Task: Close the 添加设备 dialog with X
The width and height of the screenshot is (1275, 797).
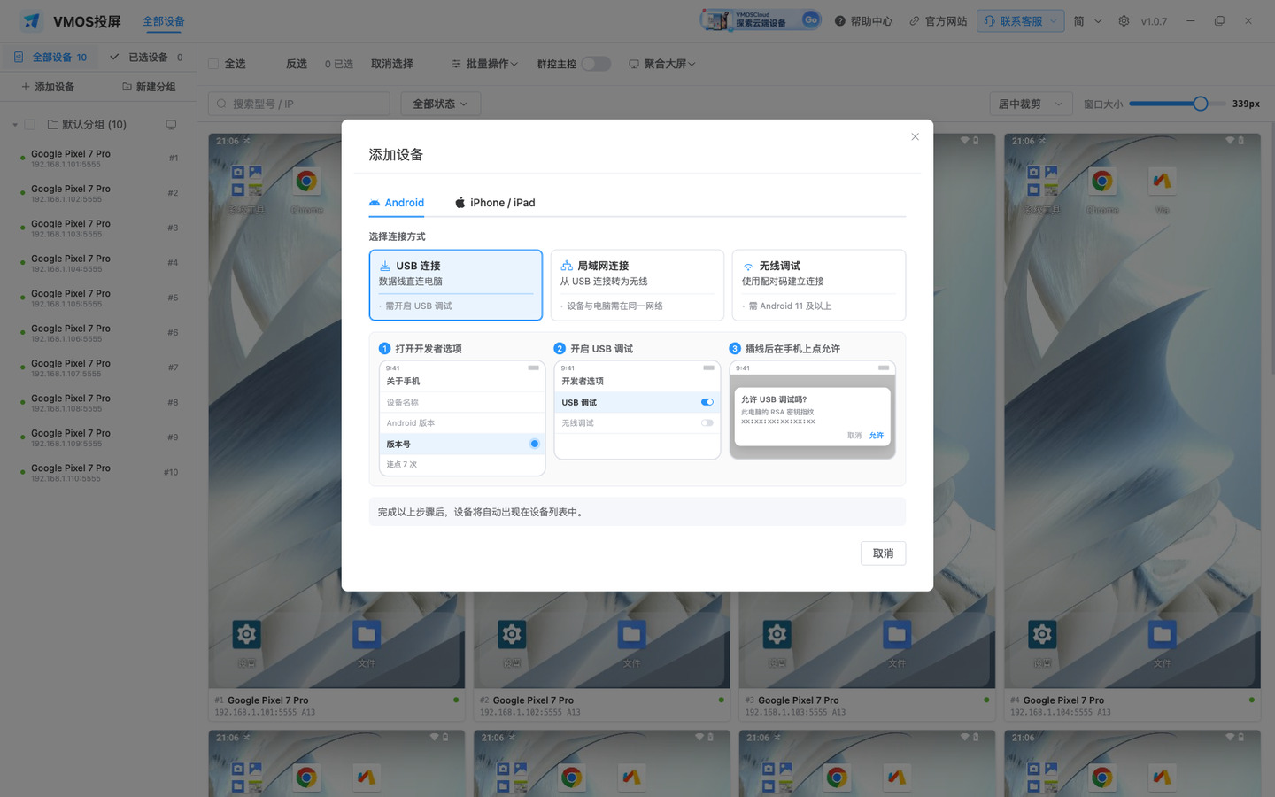Action: coord(915,136)
